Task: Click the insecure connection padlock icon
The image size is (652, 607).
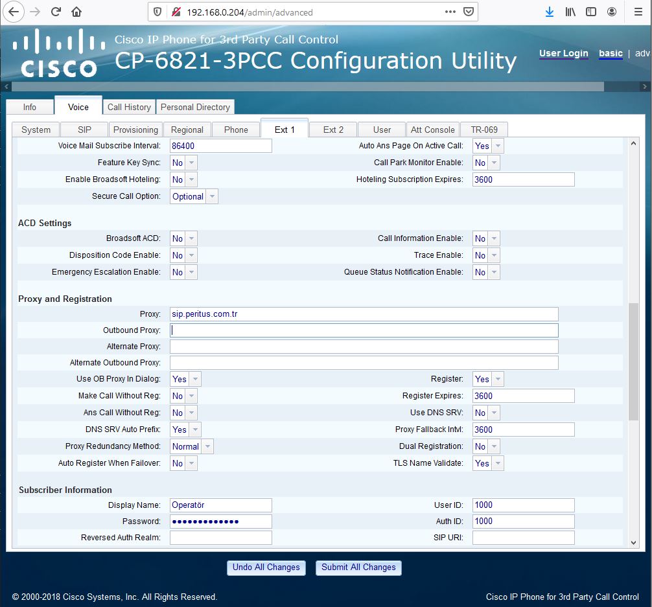Action: click(x=176, y=12)
